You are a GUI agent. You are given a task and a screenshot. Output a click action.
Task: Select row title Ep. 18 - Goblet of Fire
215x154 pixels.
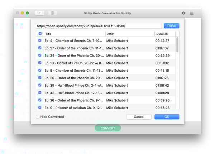pos(74,63)
